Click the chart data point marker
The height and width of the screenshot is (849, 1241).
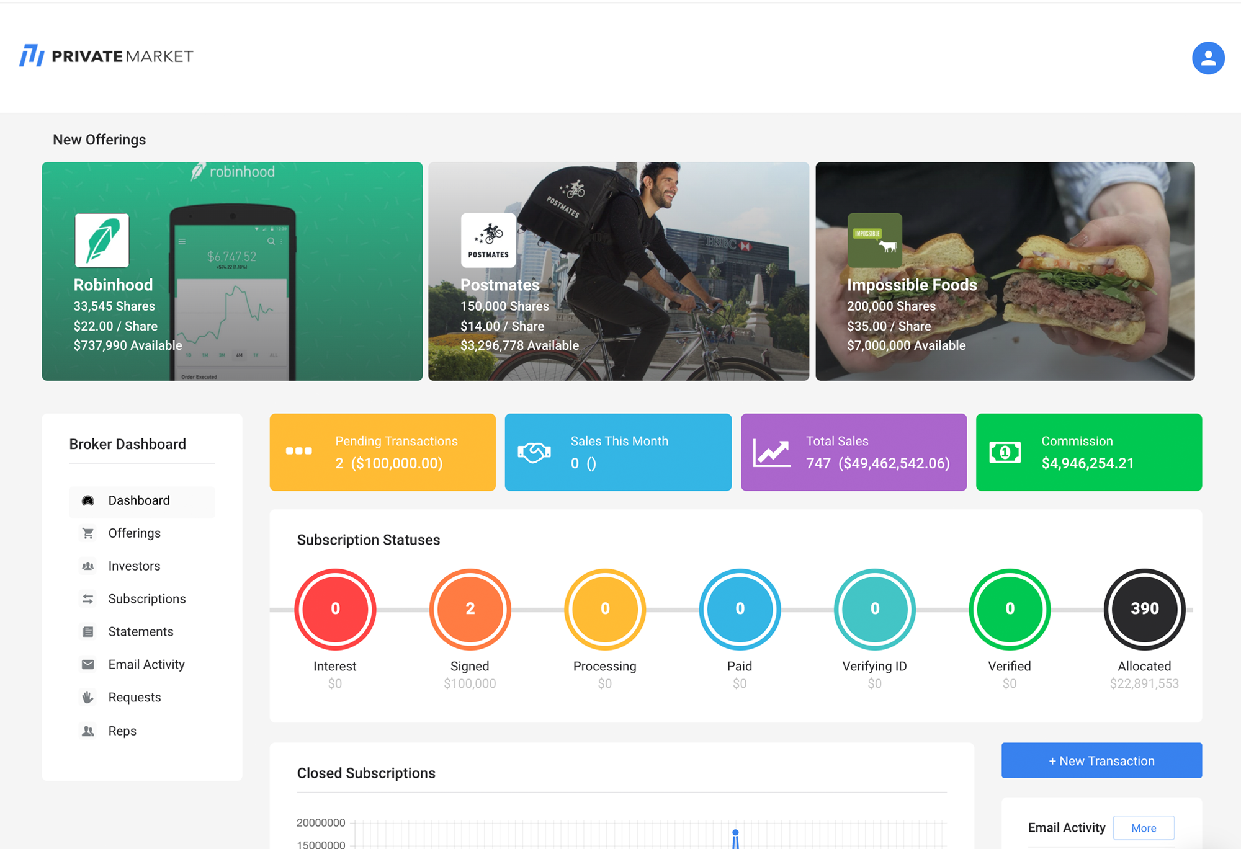pos(735,832)
